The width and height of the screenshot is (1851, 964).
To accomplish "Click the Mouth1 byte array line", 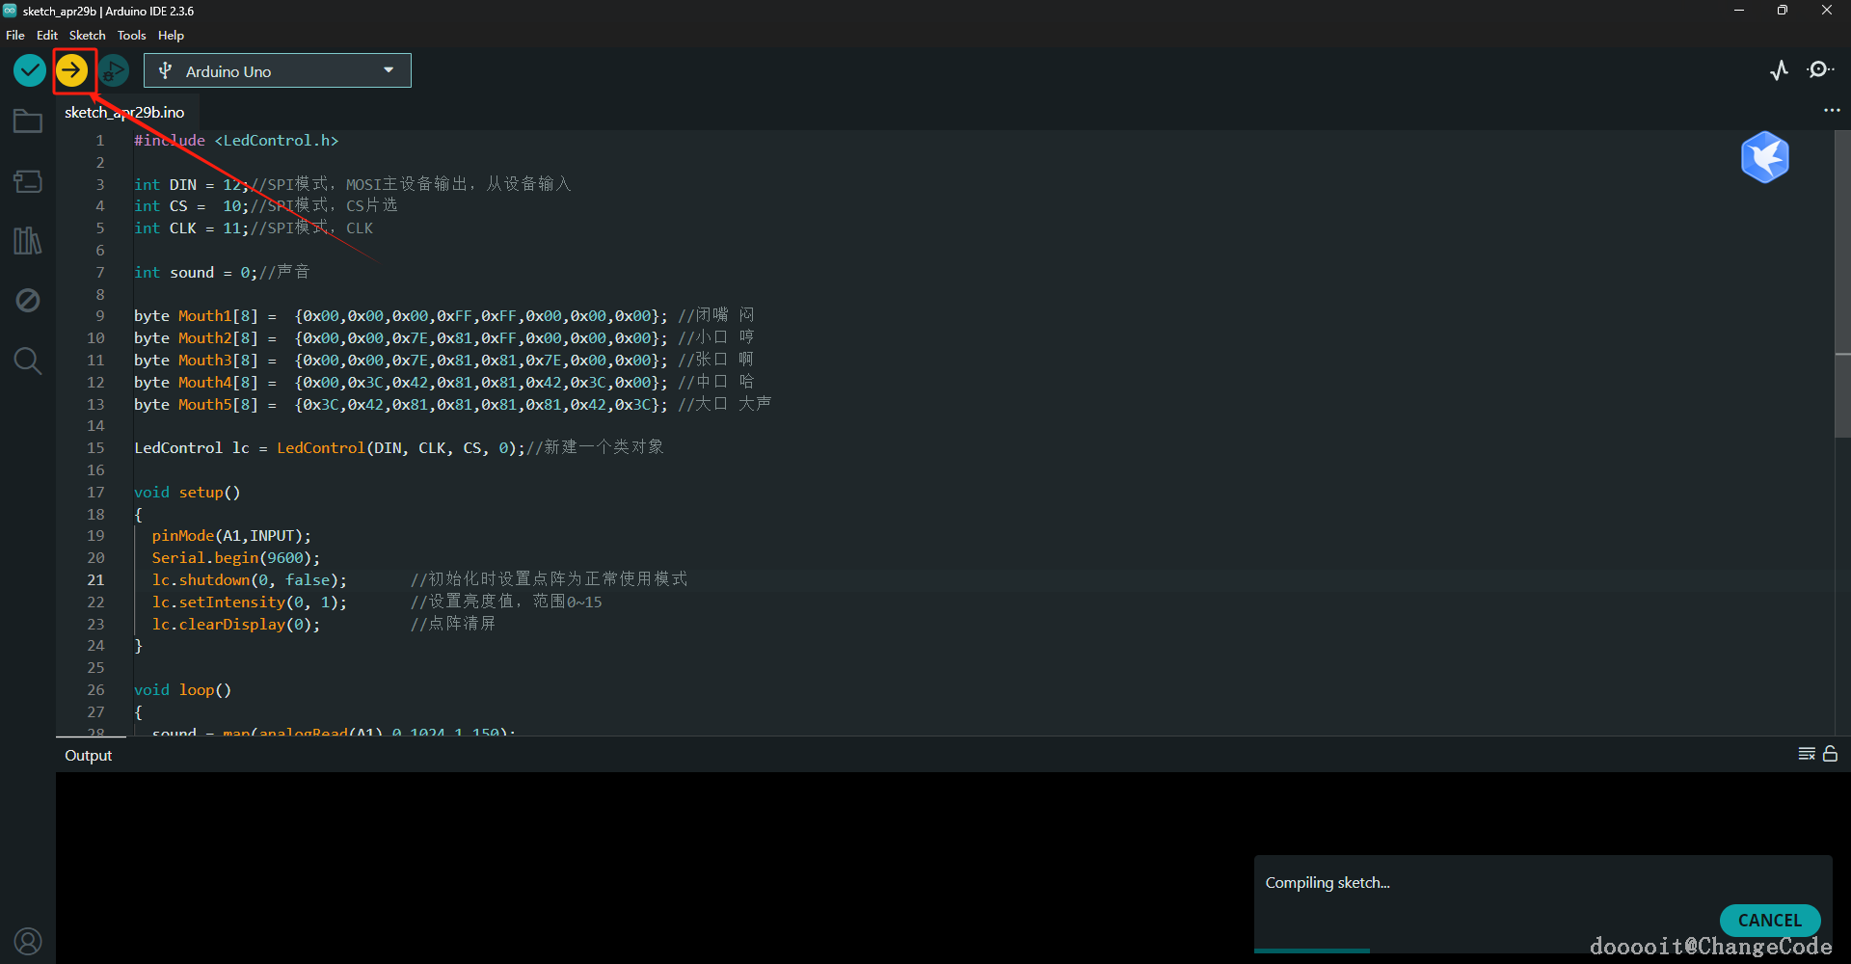I will click(443, 316).
